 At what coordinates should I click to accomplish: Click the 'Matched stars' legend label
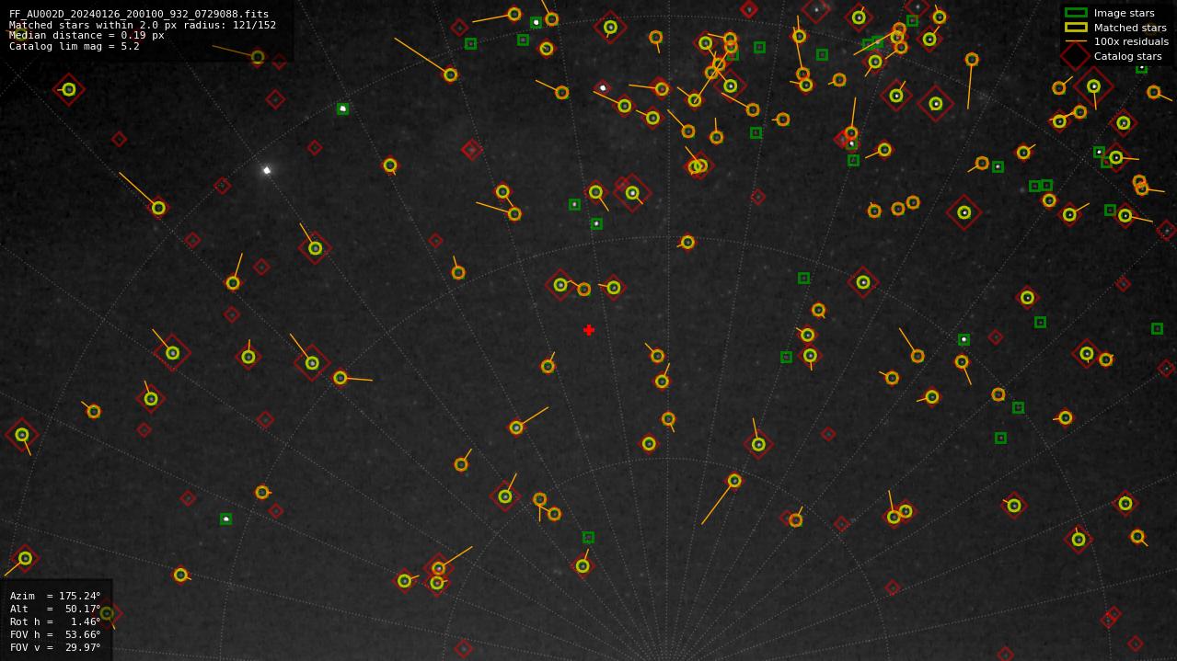click(x=1130, y=28)
